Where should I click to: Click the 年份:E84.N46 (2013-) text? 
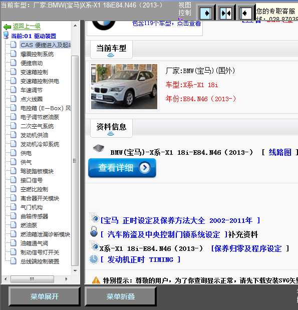coord(201,99)
